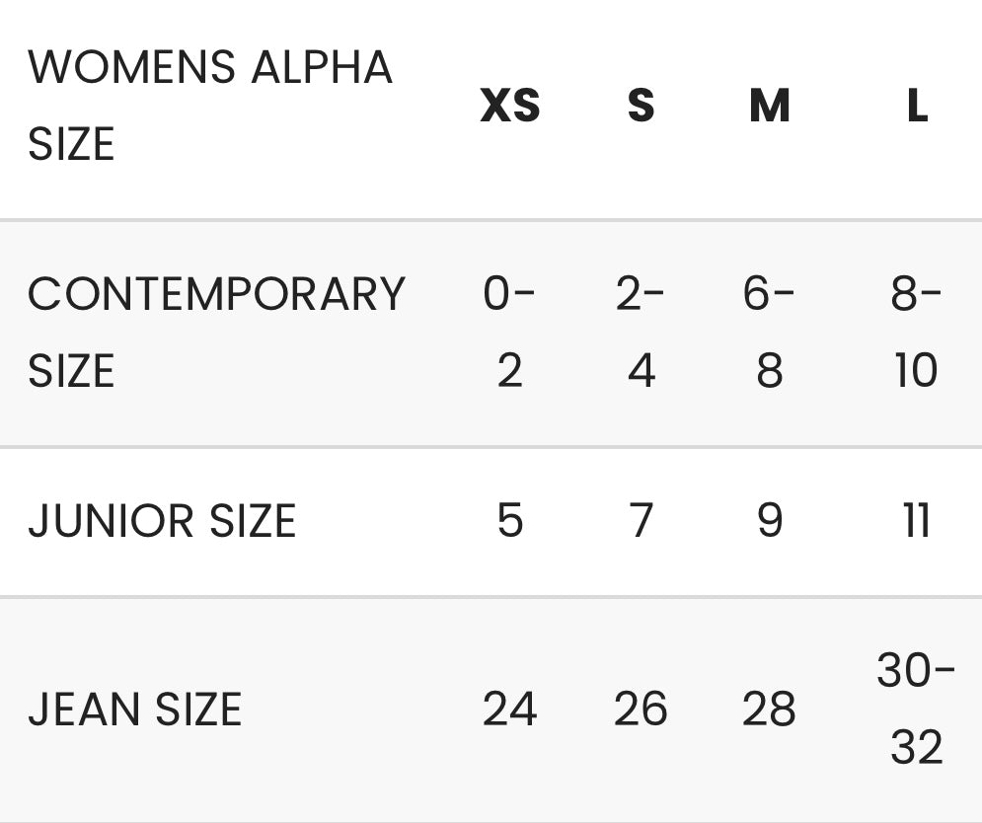982x823 pixels.
Task: Click the Junior Size row label
Action: 162,521
